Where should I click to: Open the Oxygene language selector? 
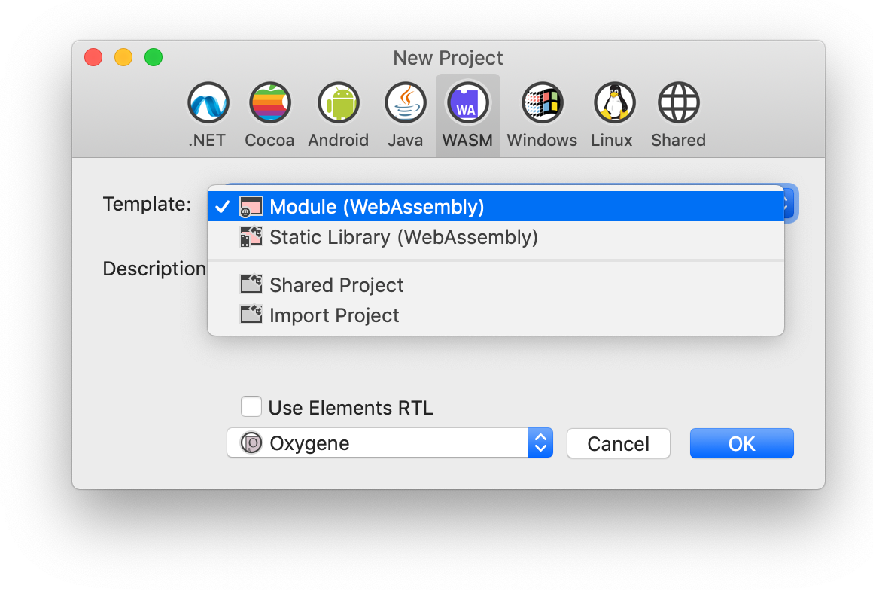pyautogui.click(x=390, y=443)
